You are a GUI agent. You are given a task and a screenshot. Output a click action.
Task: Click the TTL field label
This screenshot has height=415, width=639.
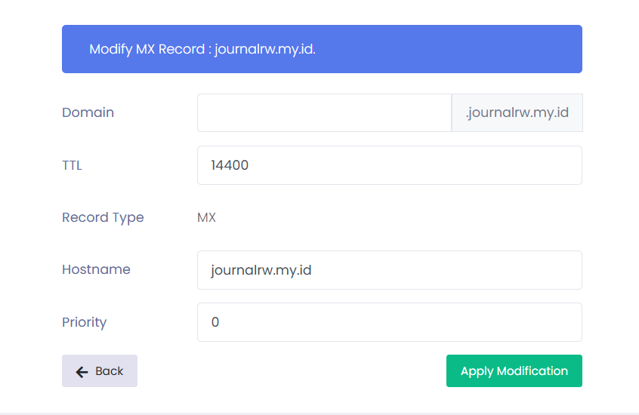[72, 165]
